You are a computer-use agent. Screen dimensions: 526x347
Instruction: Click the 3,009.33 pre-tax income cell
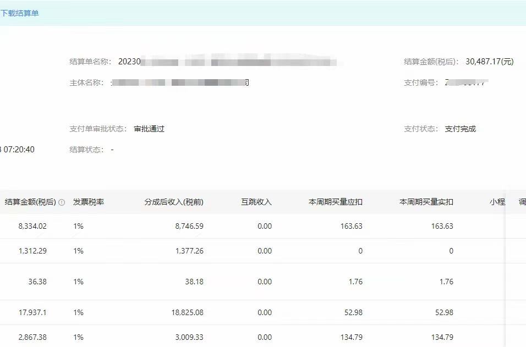click(188, 337)
